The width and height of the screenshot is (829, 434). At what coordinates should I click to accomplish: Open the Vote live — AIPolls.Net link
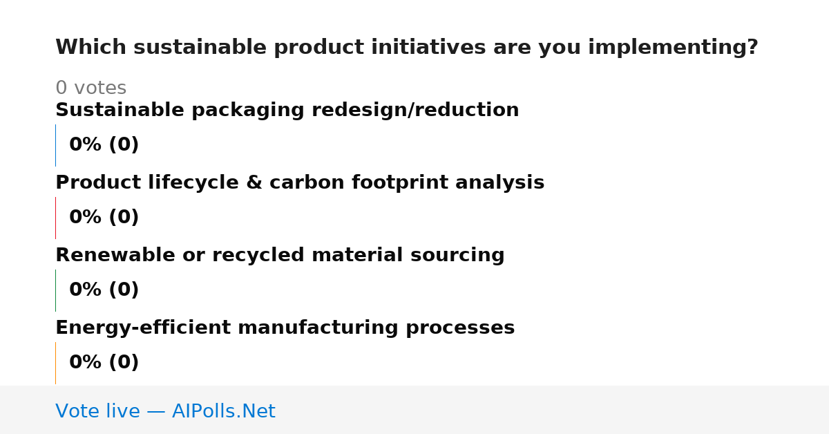pyautogui.click(x=165, y=412)
